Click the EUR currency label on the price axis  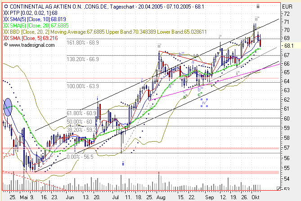[x=287, y=7]
